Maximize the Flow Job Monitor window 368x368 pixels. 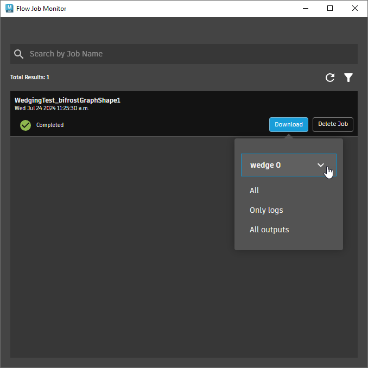pyautogui.click(x=330, y=9)
